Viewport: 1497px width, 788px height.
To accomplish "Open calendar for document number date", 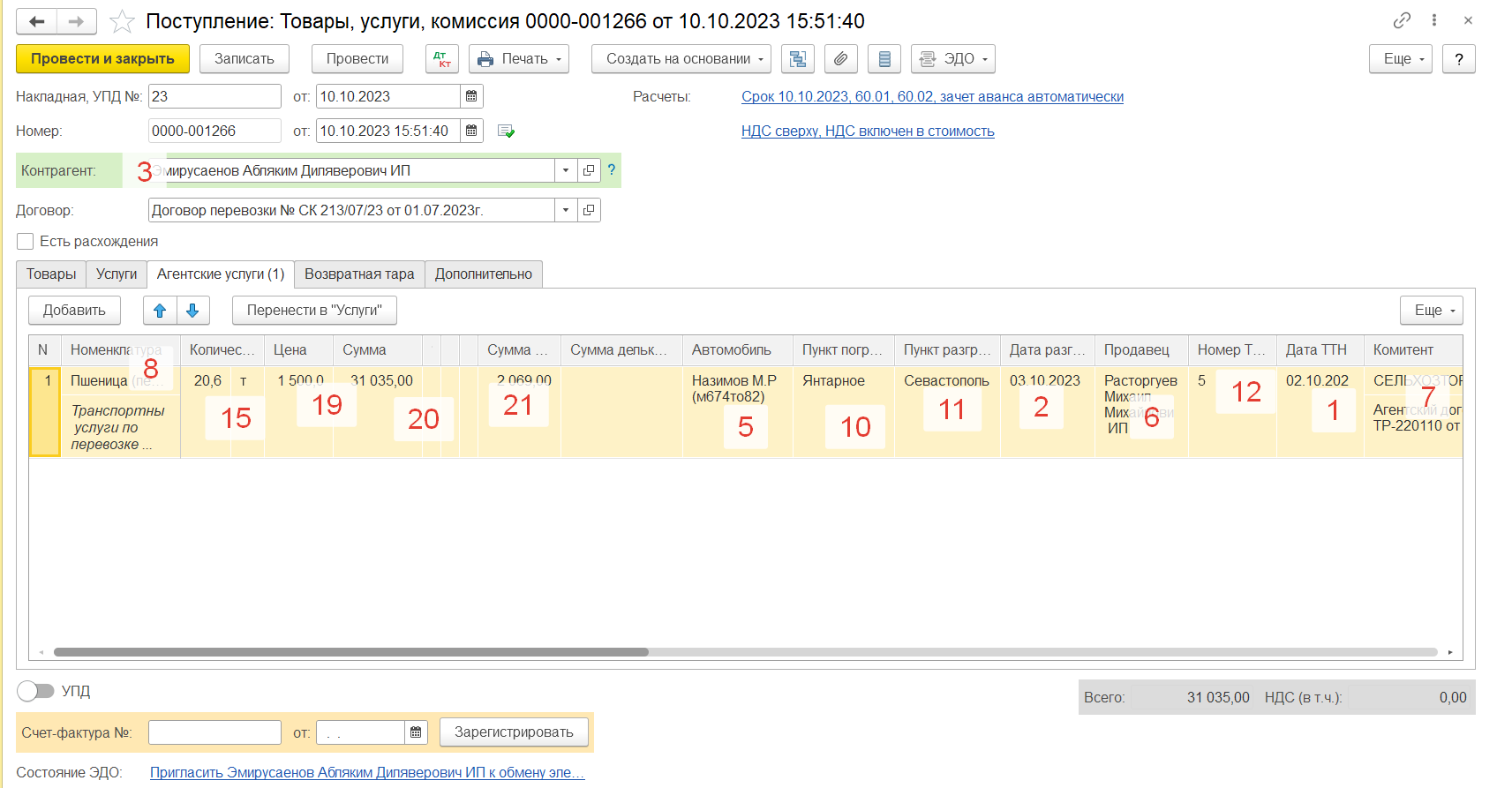I will tap(471, 131).
